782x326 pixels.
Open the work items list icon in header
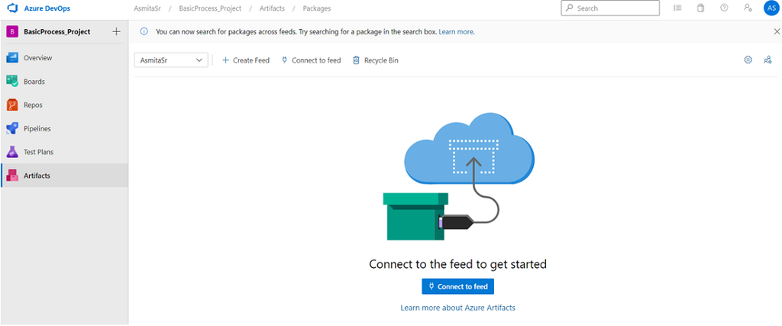pos(677,8)
